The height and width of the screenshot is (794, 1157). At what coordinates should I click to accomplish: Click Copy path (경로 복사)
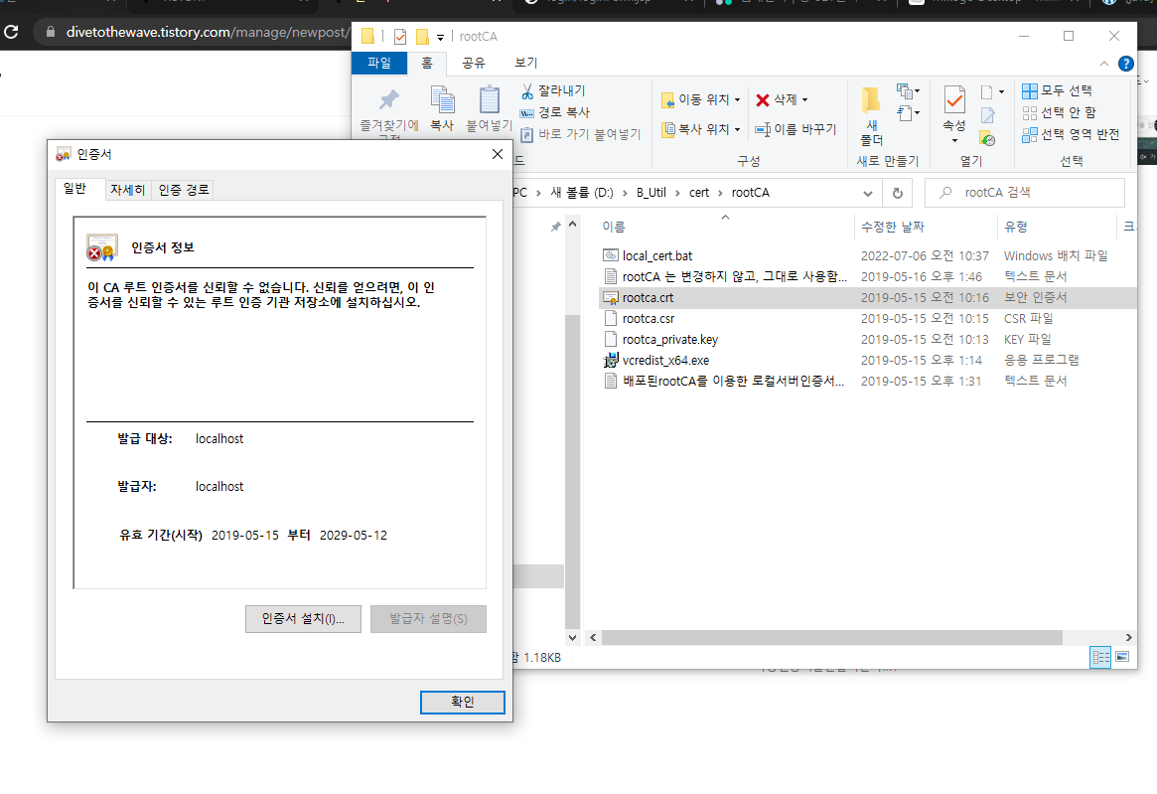coord(555,112)
